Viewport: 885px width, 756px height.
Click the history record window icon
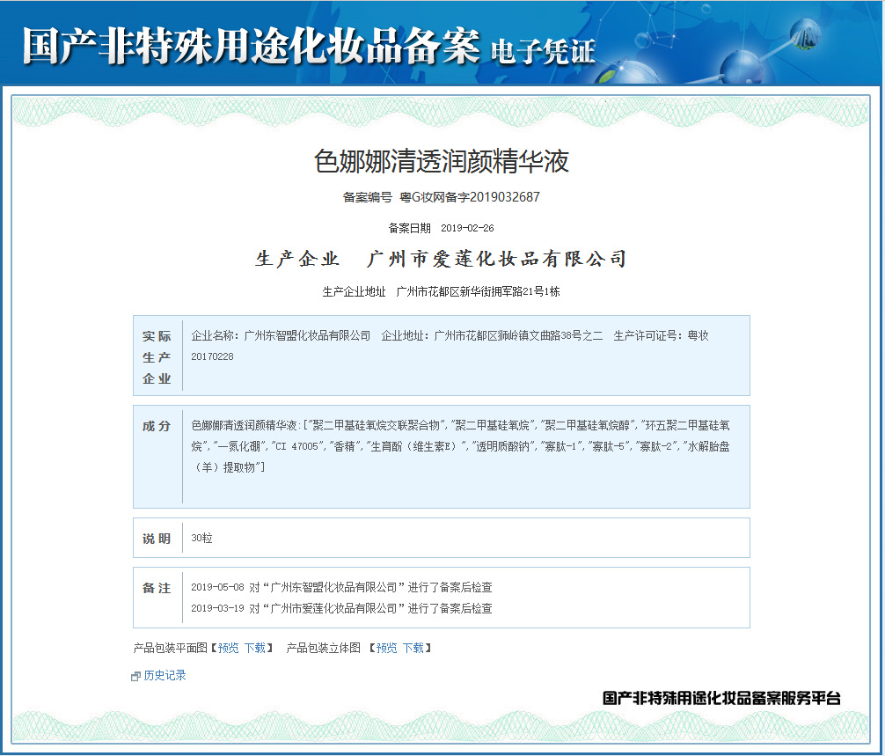(135, 677)
